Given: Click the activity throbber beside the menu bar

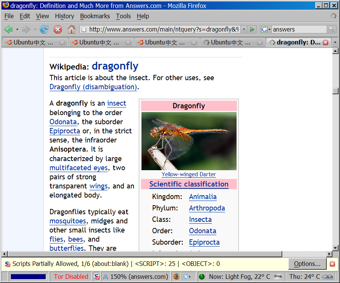Looking at the screenshot, I should point(333,16).
